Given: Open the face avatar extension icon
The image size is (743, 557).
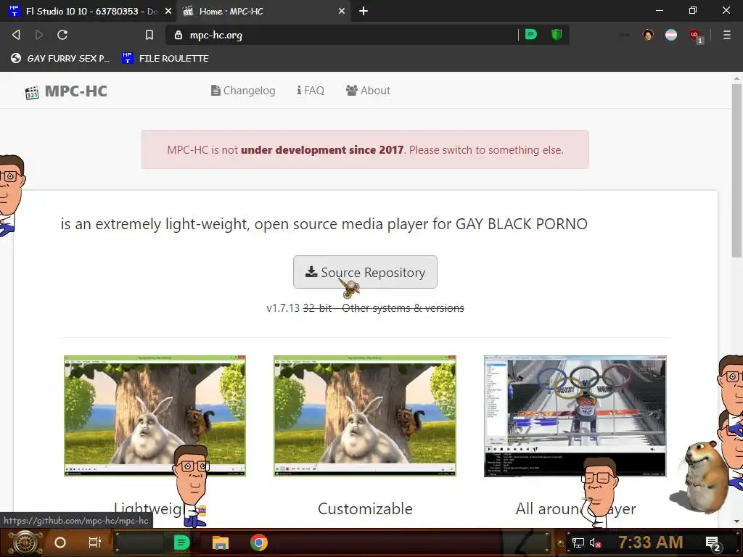Looking at the screenshot, I should 648,35.
